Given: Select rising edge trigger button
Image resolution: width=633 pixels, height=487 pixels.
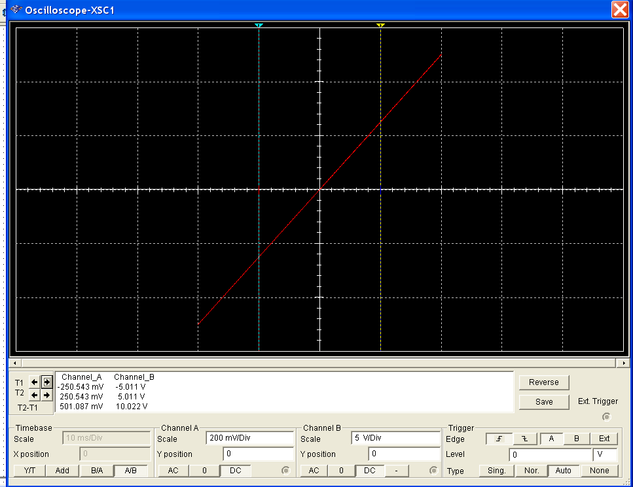Looking at the screenshot, I should (x=499, y=439).
